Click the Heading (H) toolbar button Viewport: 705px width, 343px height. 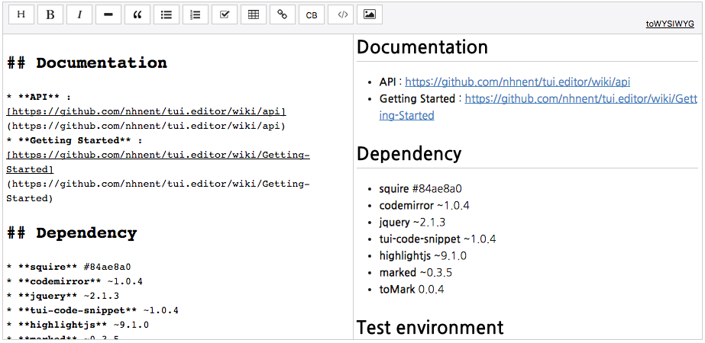[21, 14]
